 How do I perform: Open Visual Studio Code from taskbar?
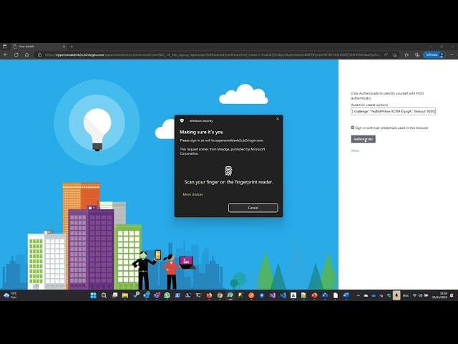tap(283, 295)
